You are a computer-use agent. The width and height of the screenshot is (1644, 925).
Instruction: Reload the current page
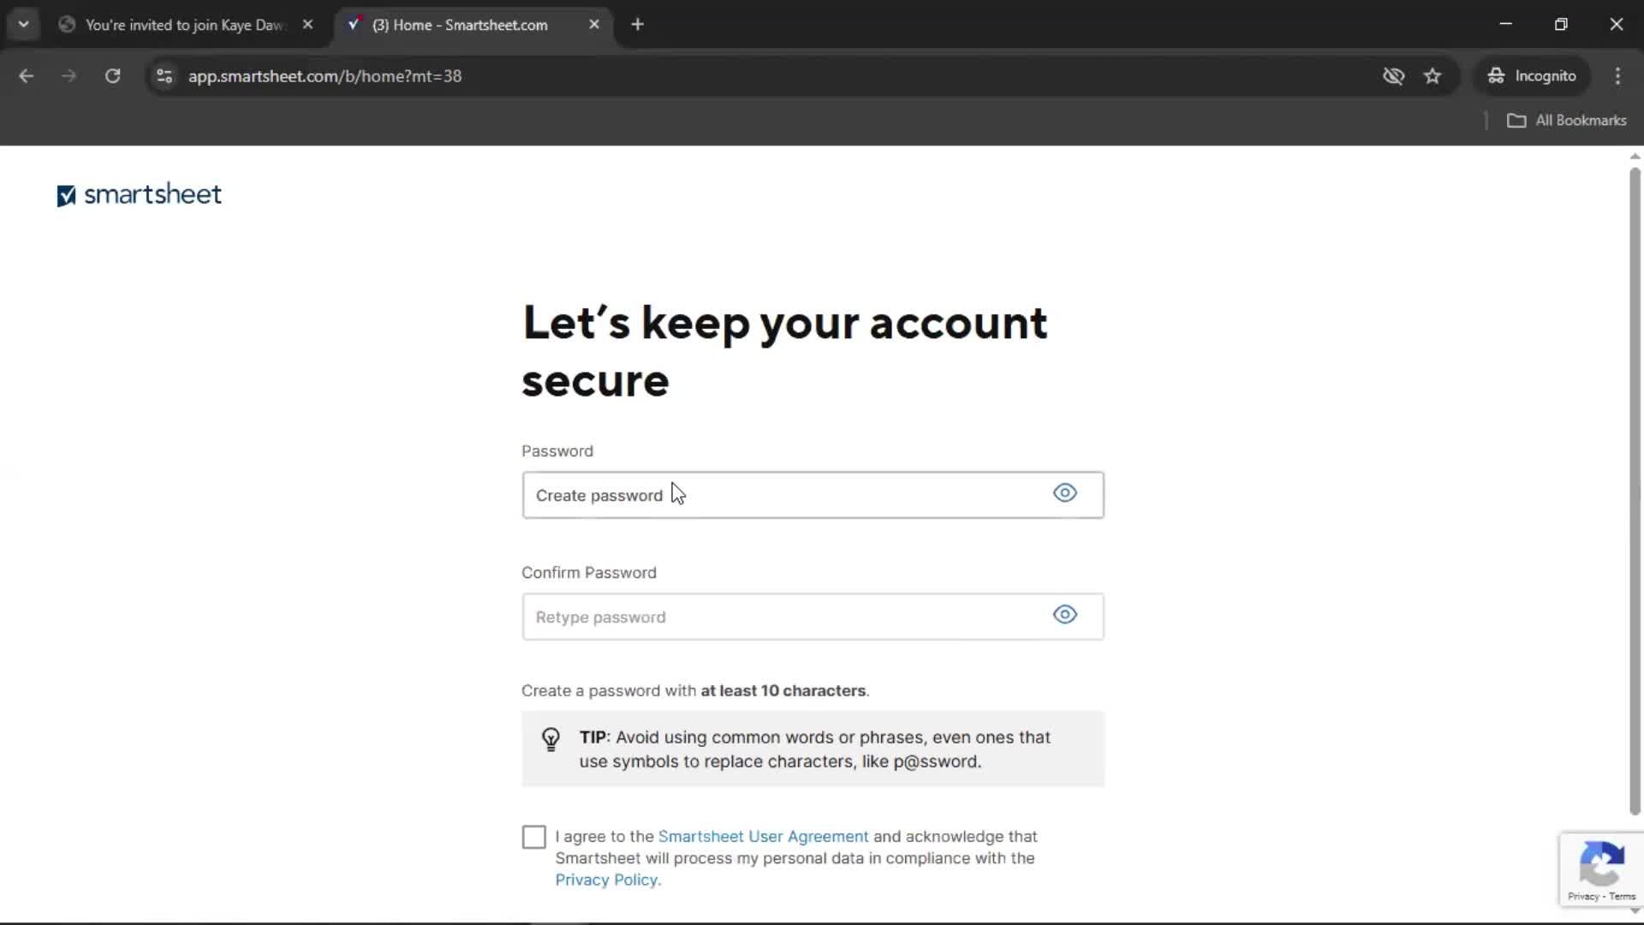coord(112,76)
